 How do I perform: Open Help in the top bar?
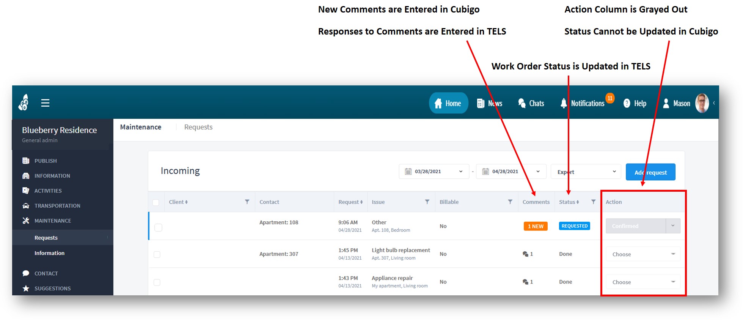tap(635, 103)
